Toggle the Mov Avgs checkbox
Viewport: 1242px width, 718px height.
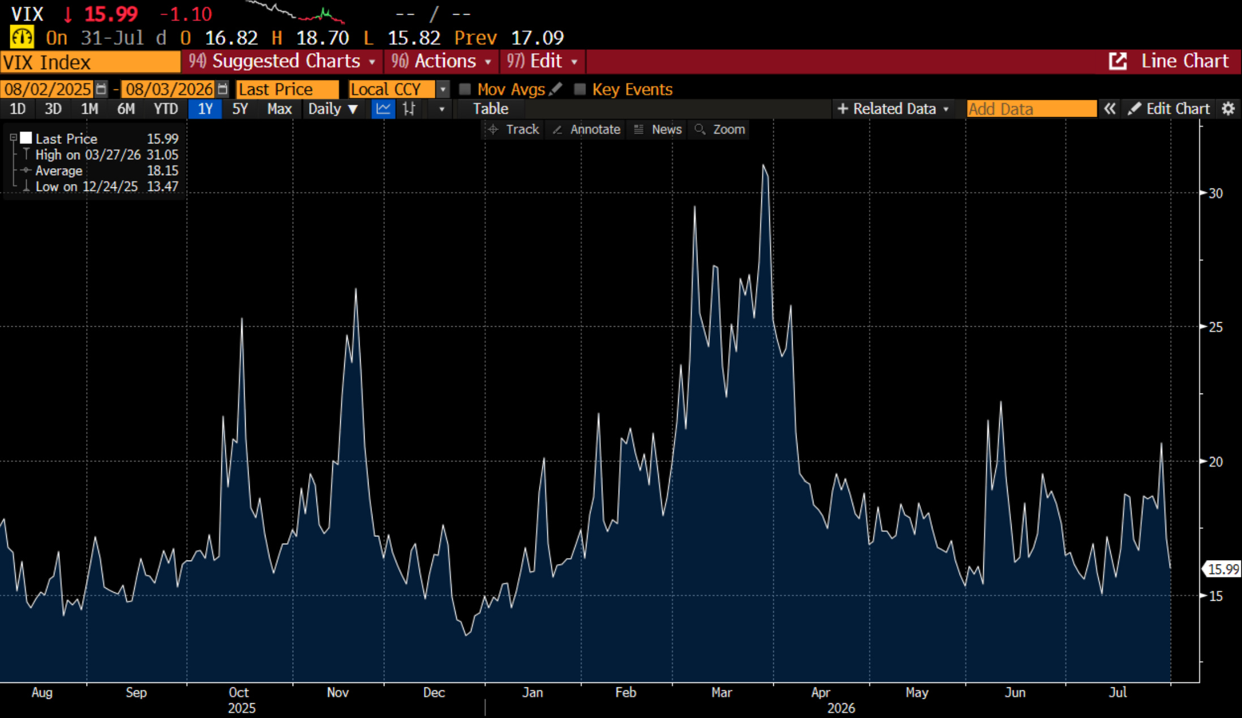click(465, 89)
